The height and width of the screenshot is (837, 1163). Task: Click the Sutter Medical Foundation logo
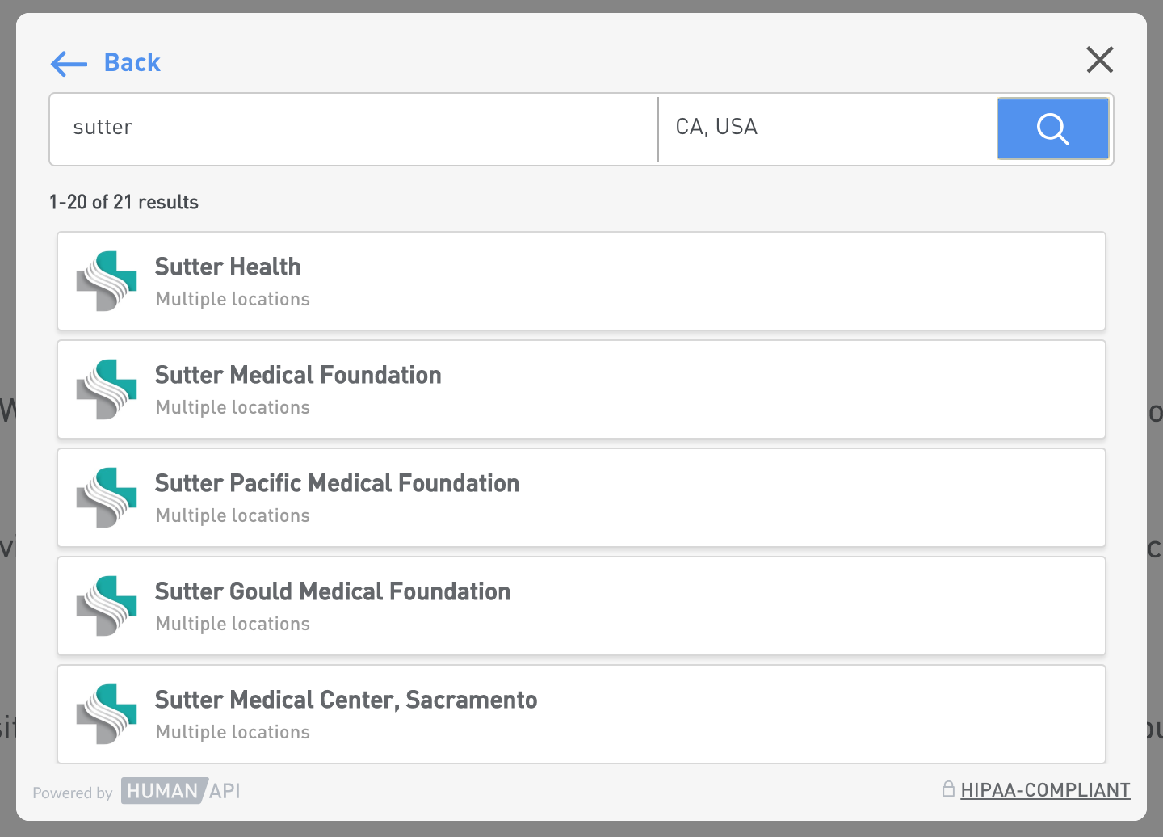[107, 389]
